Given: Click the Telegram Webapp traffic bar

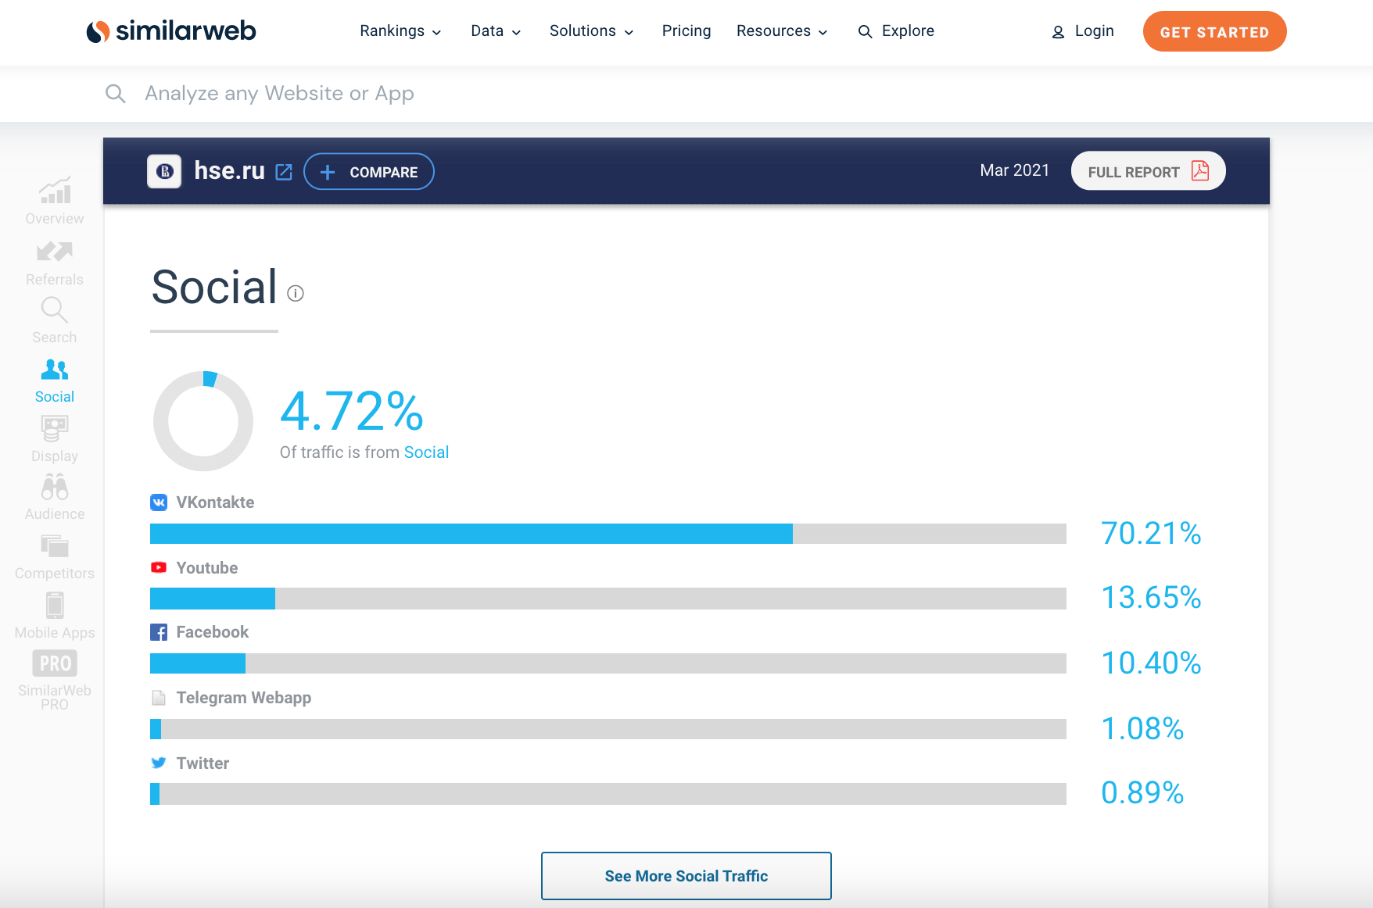Looking at the screenshot, I should pos(608,729).
